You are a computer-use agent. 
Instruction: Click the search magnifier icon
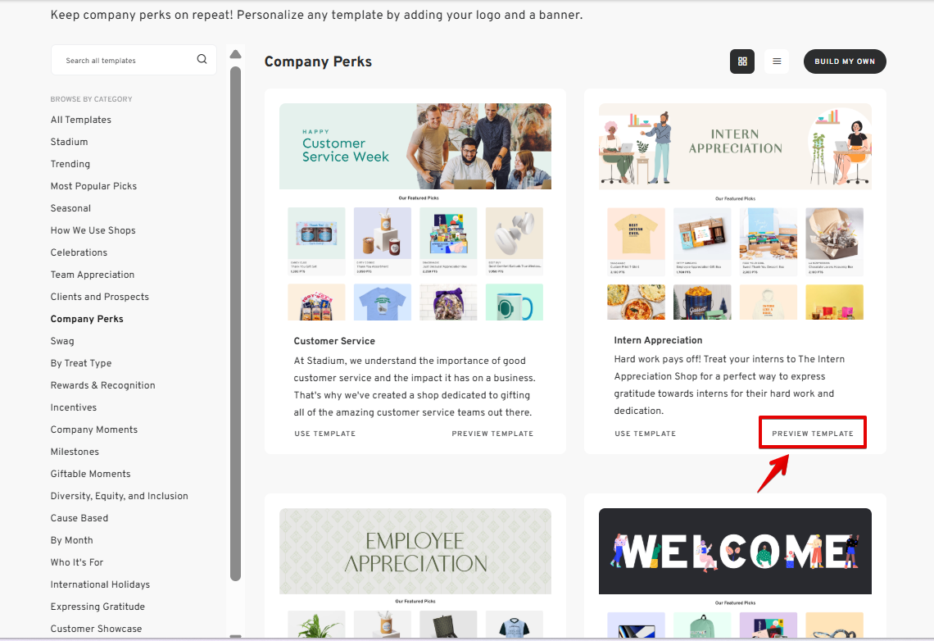(x=202, y=60)
